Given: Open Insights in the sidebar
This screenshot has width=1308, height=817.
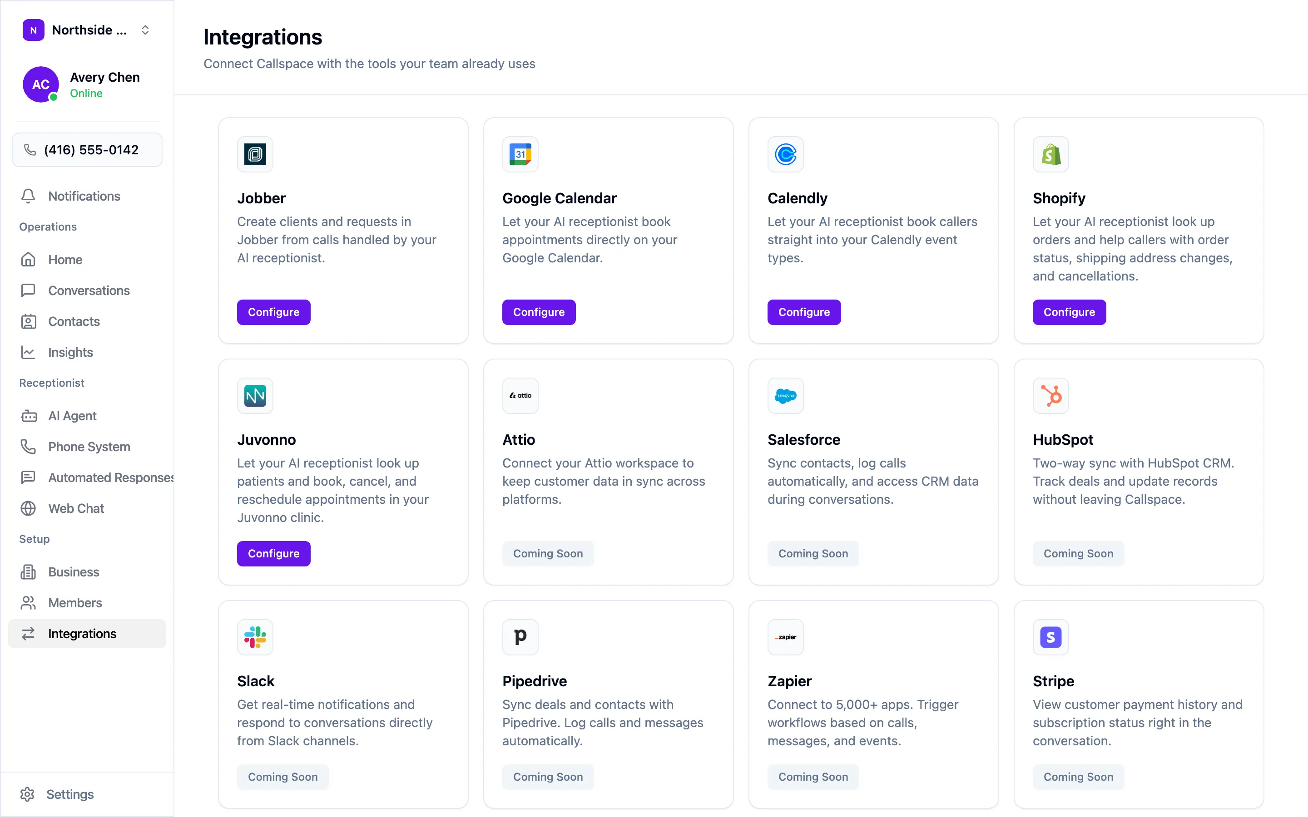Looking at the screenshot, I should (87, 352).
